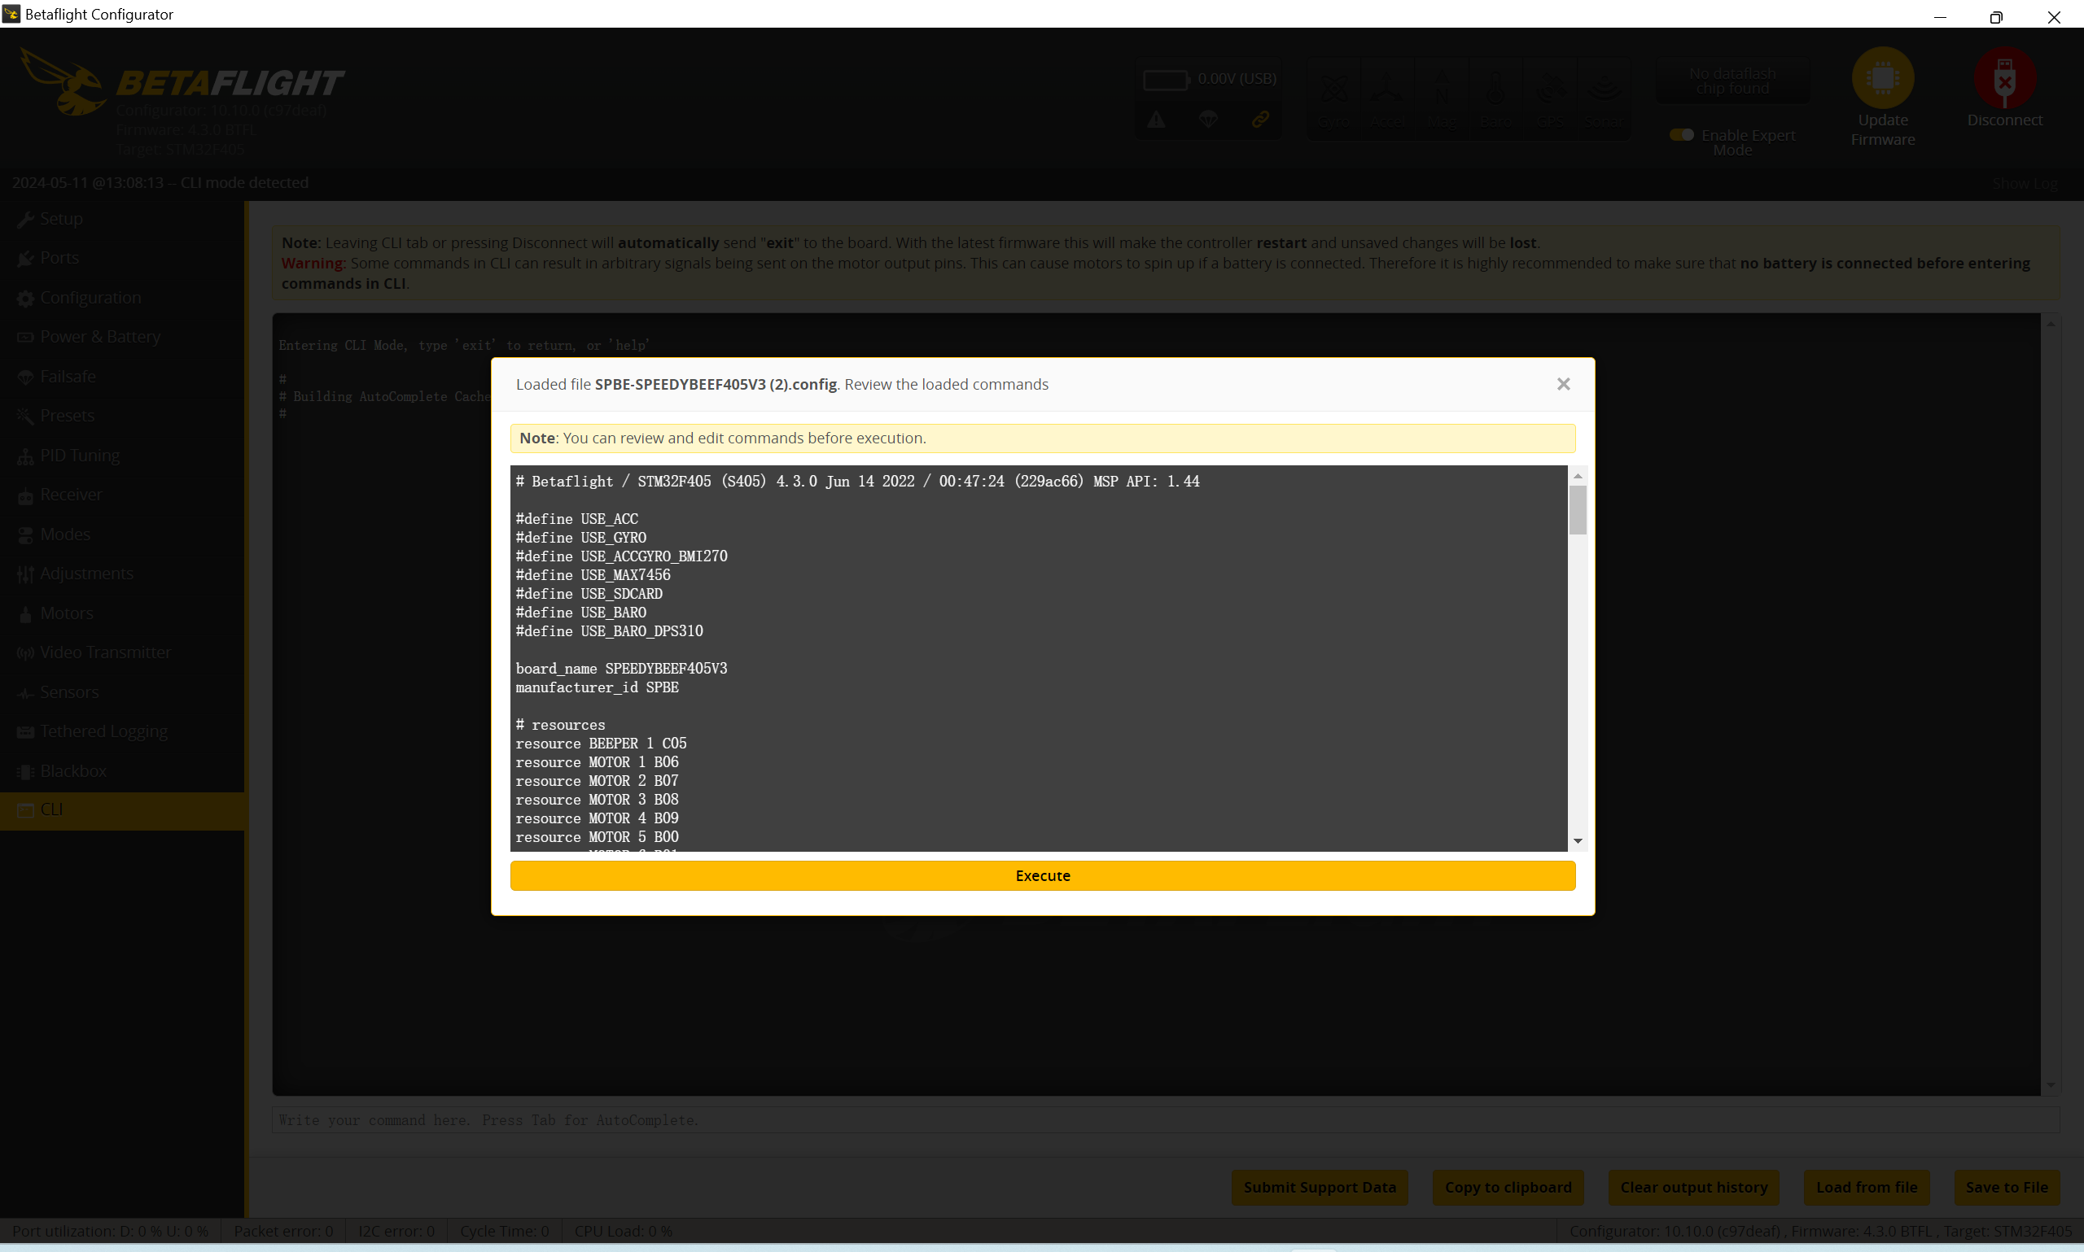Click the failsafe parachute status icon
This screenshot has width=2084, height=1252.
click(x=1209, y=120)
